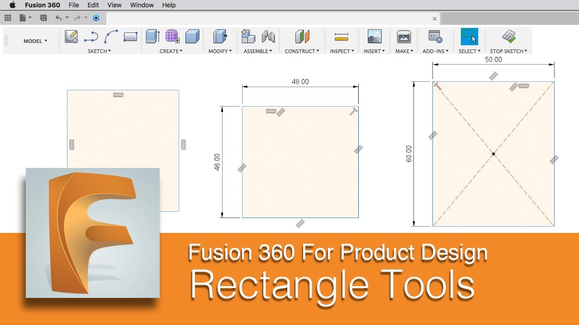
Task: Click the Inspect measure ruler icon
Action: 342,37
